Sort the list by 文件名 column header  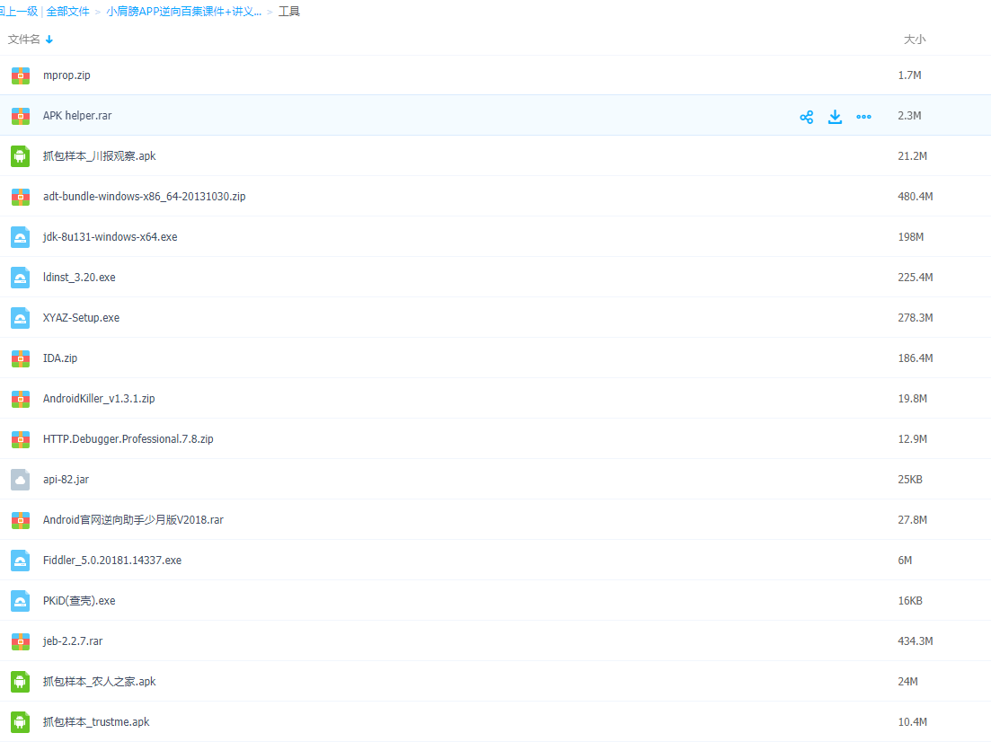[24, 40]
